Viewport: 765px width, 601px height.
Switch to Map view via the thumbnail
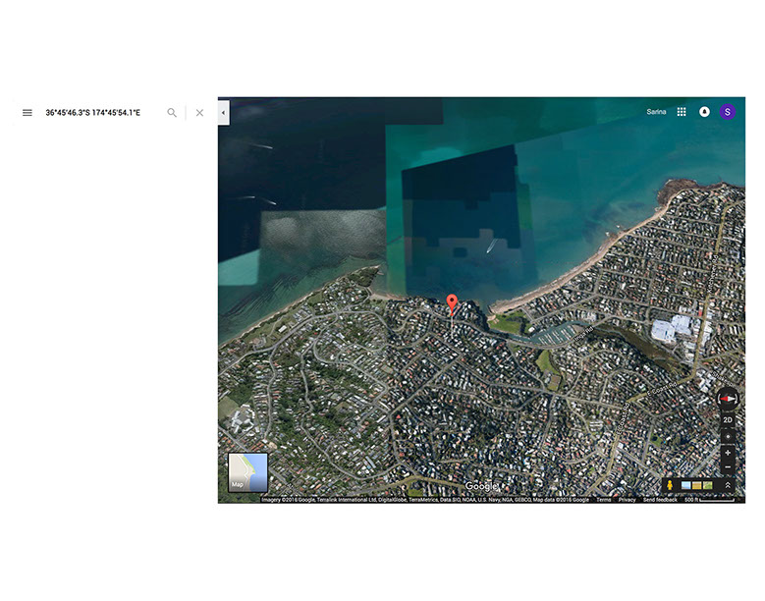(247, 471)
